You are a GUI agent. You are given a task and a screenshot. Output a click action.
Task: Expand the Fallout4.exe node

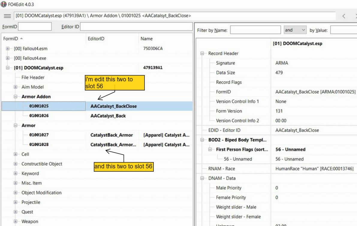[7, 58]
